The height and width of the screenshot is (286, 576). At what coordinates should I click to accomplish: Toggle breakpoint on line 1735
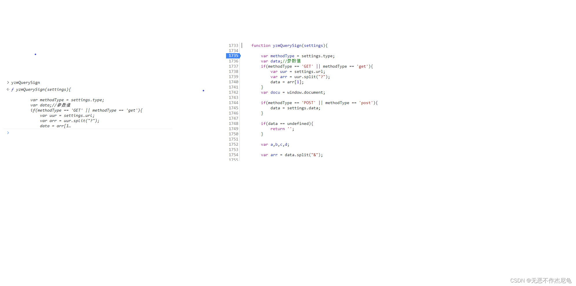(233, 56)
